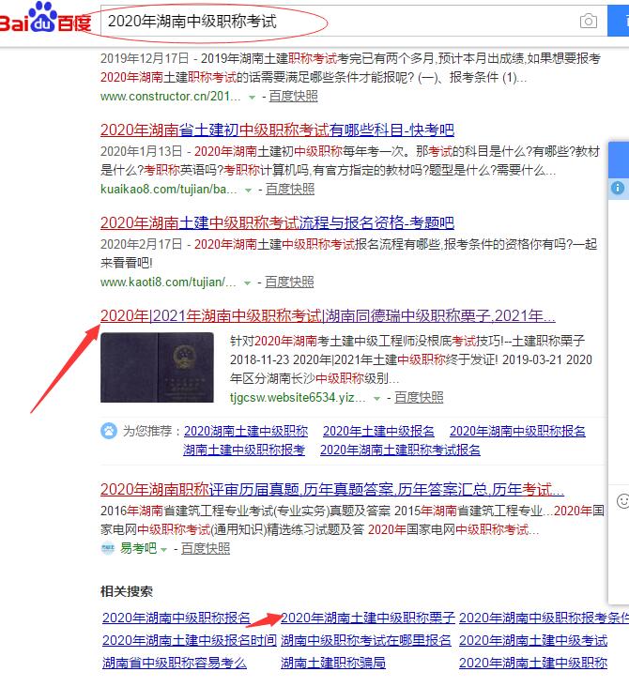Click the certificate thumbnail image

tap(157, 367)
